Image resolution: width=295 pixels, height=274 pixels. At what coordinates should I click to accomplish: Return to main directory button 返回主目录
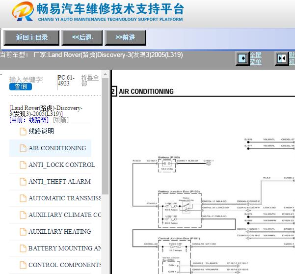click(31, 37)
